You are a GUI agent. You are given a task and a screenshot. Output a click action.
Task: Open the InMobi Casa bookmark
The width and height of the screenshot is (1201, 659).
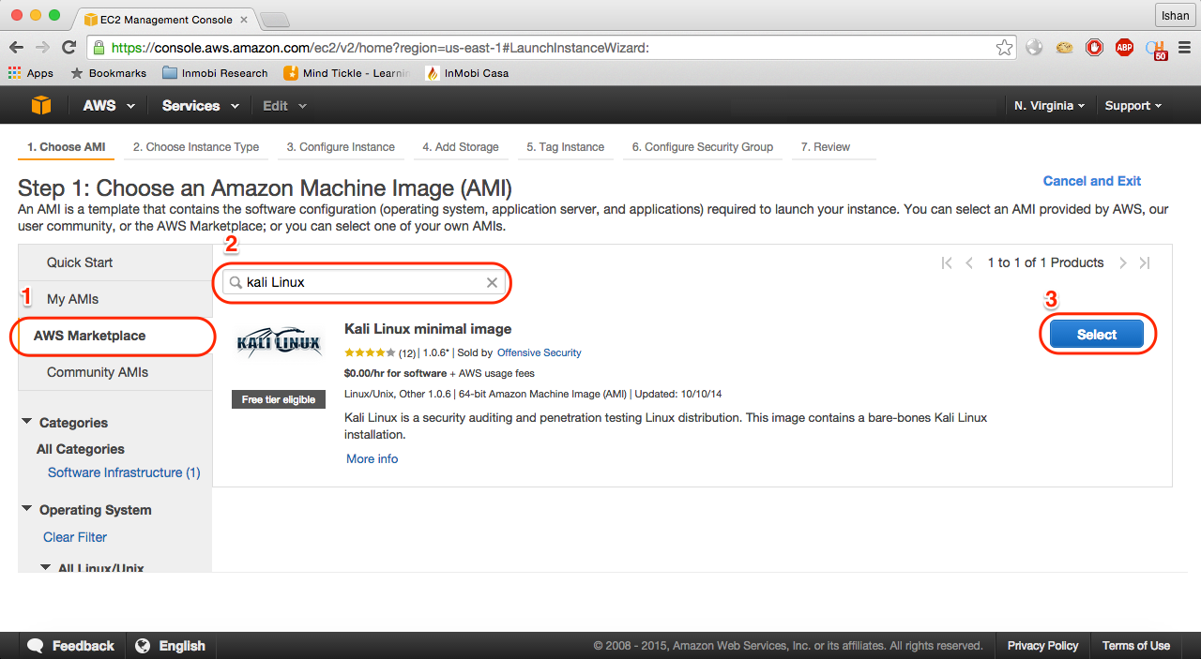click(x=467, y=73)
